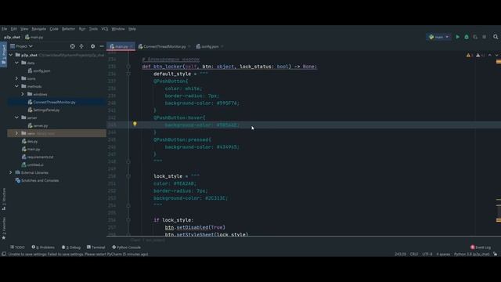Open the Problems tool window
The image size is (501, 282).
click(x=43, y=248)
